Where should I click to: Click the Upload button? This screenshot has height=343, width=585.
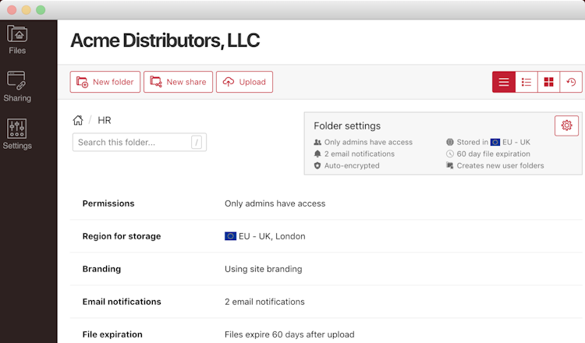click(244, 82)
